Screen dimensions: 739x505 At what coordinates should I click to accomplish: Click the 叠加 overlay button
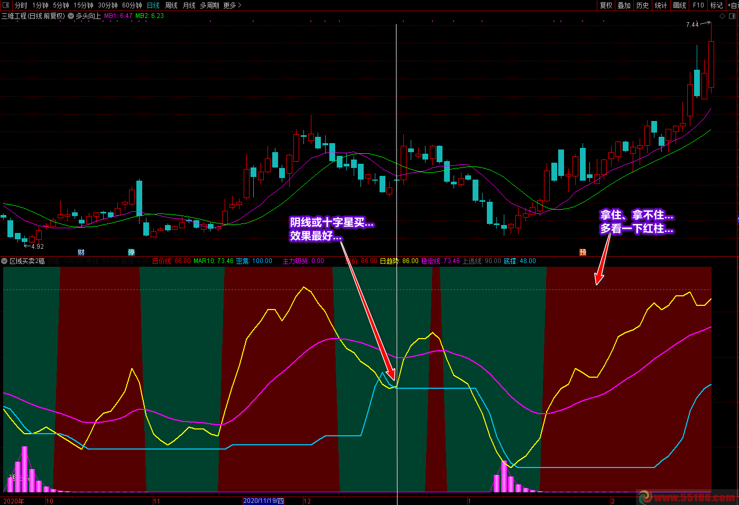[x=624, y=5]
